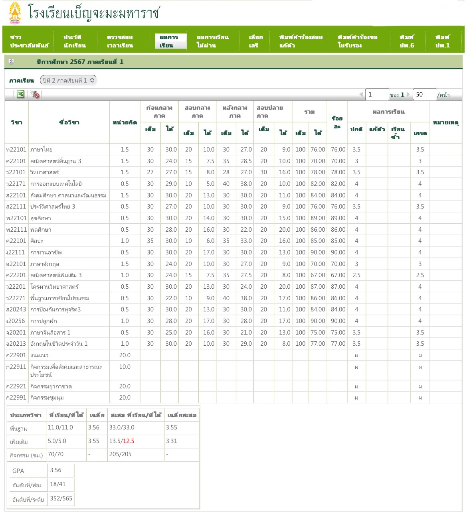Click the ชื่อวิชา column header
This screenshot has height=512, width=467.
tap(69, 122)
